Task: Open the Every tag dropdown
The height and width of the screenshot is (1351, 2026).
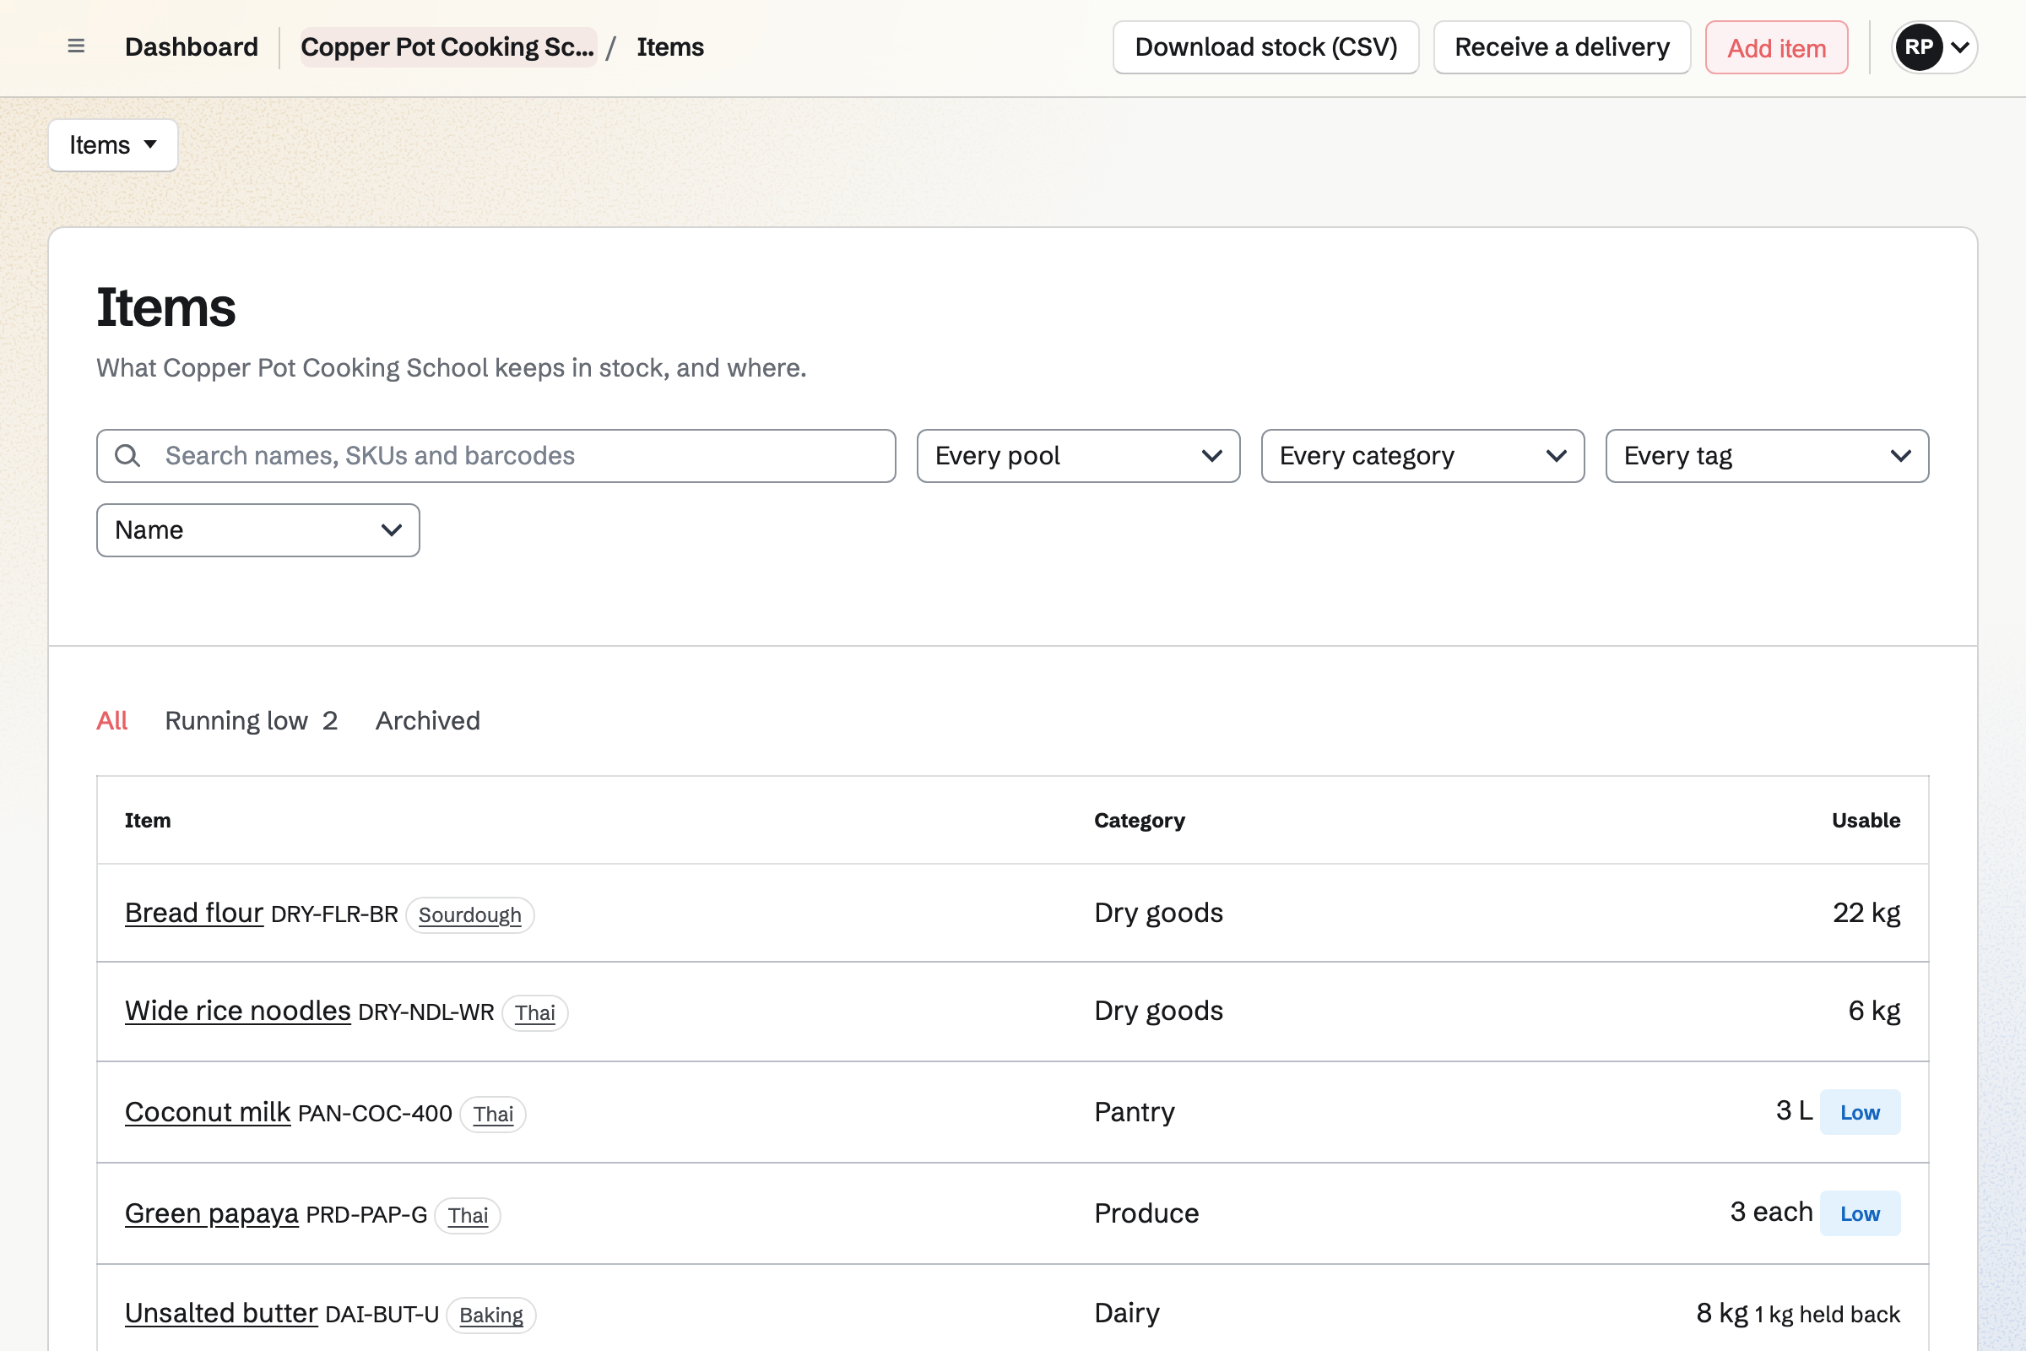Action: (x=1767, y=456)
